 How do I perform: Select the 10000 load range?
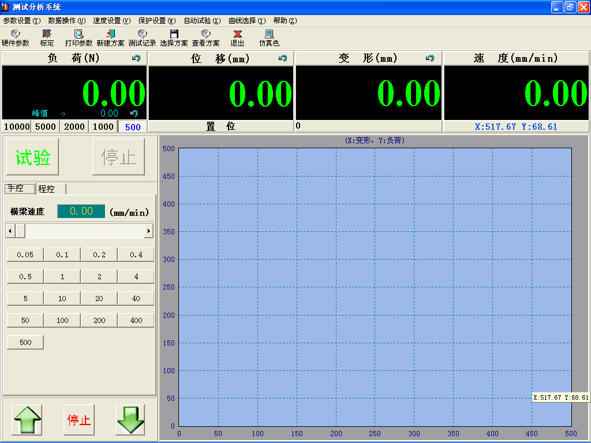(x=17, y=126)
